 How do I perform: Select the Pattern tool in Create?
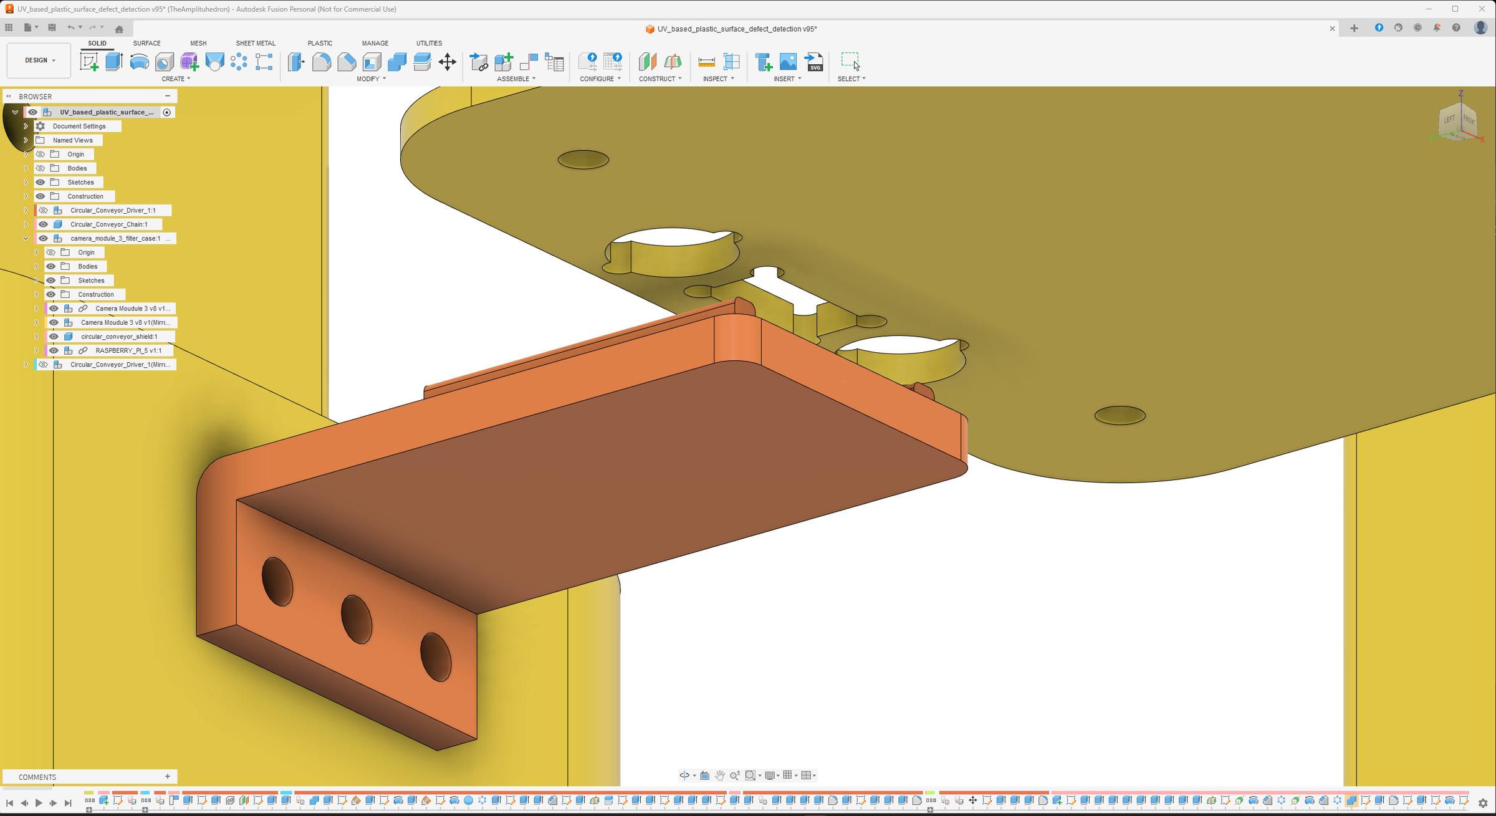point(239,62)
